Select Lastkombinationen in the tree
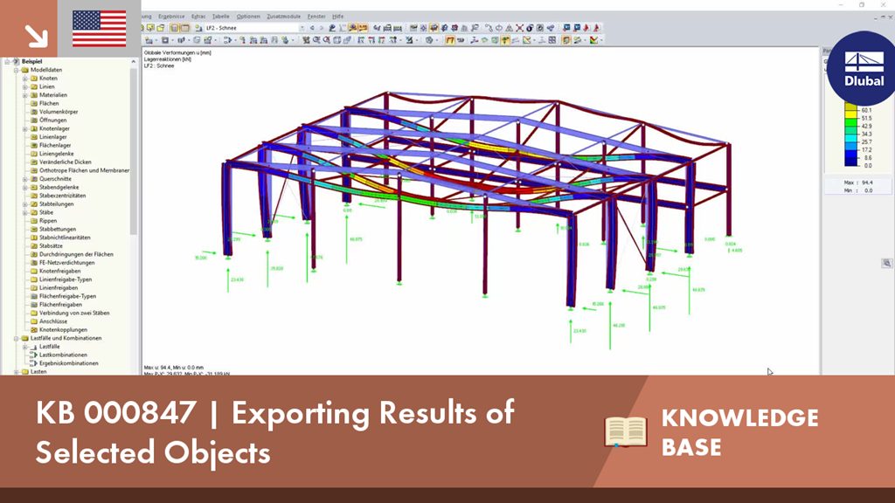This screenshot has width=895, height=503. (x=63, y=355)
